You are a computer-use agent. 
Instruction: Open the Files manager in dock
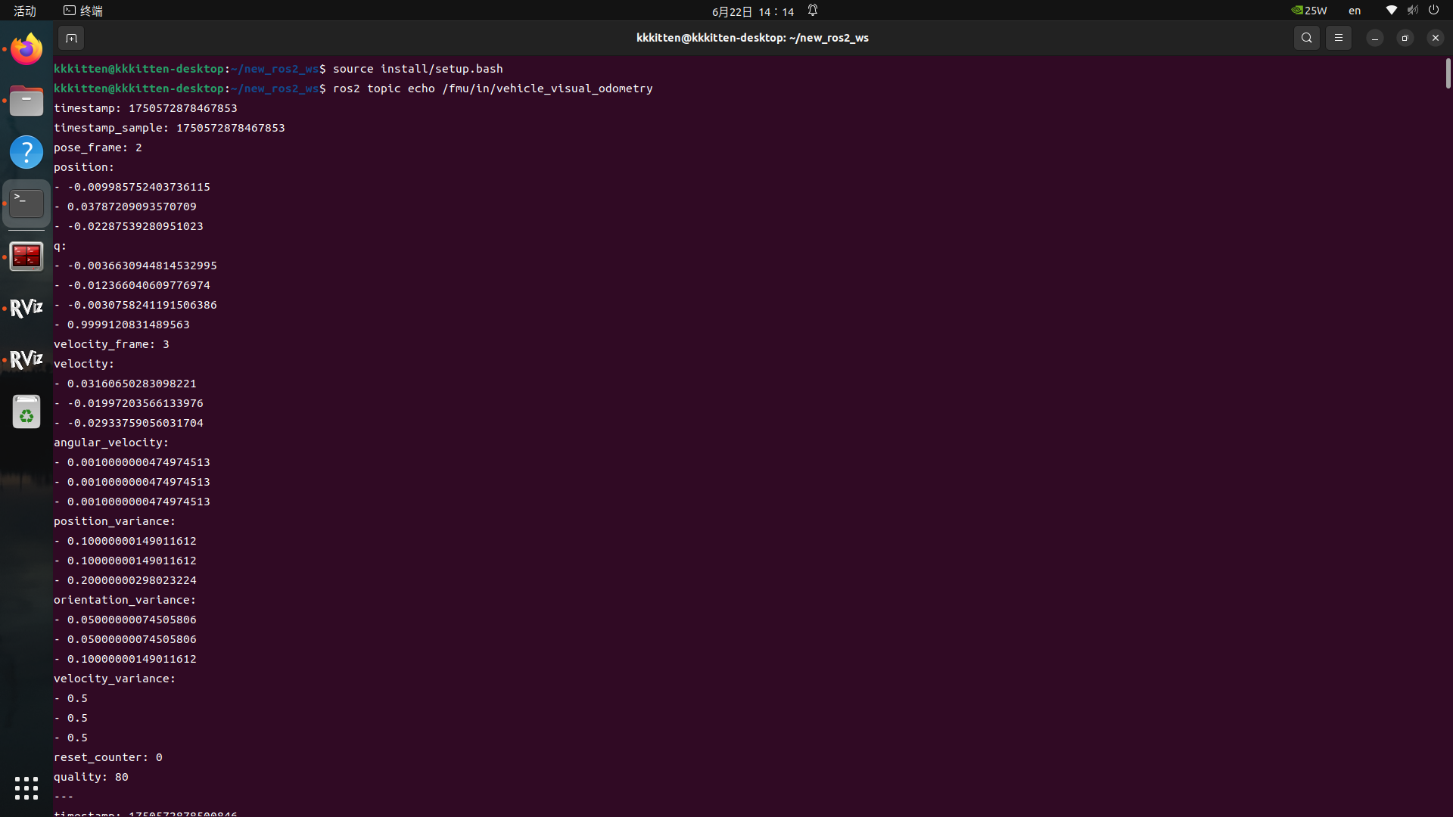[x=26, y=101]
